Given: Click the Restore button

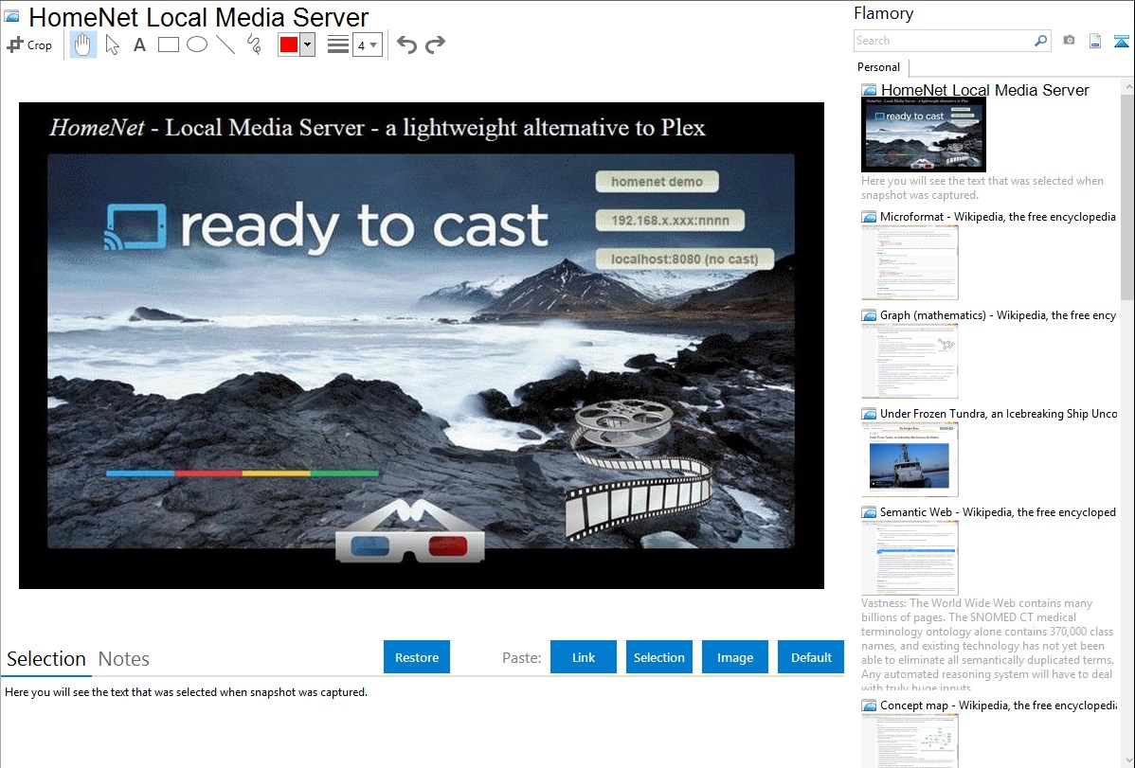Looking at the screenshot, I should (417, 657).
